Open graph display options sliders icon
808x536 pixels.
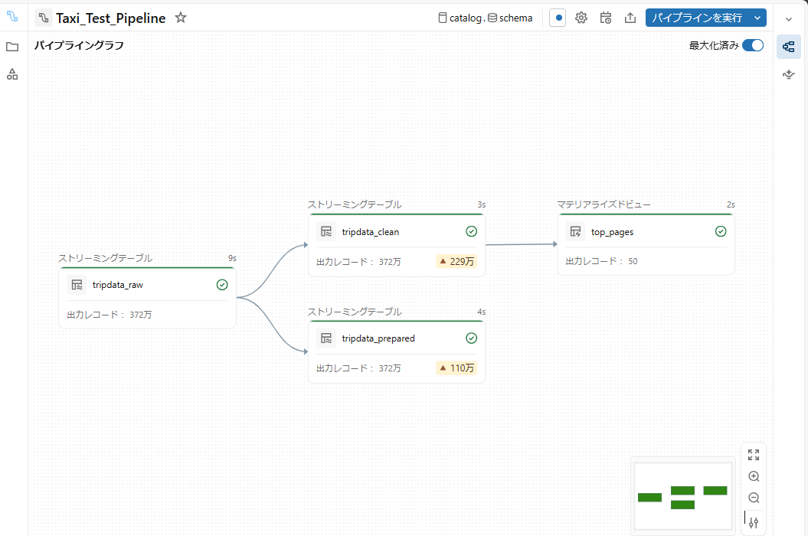click(x=754, y=522)
